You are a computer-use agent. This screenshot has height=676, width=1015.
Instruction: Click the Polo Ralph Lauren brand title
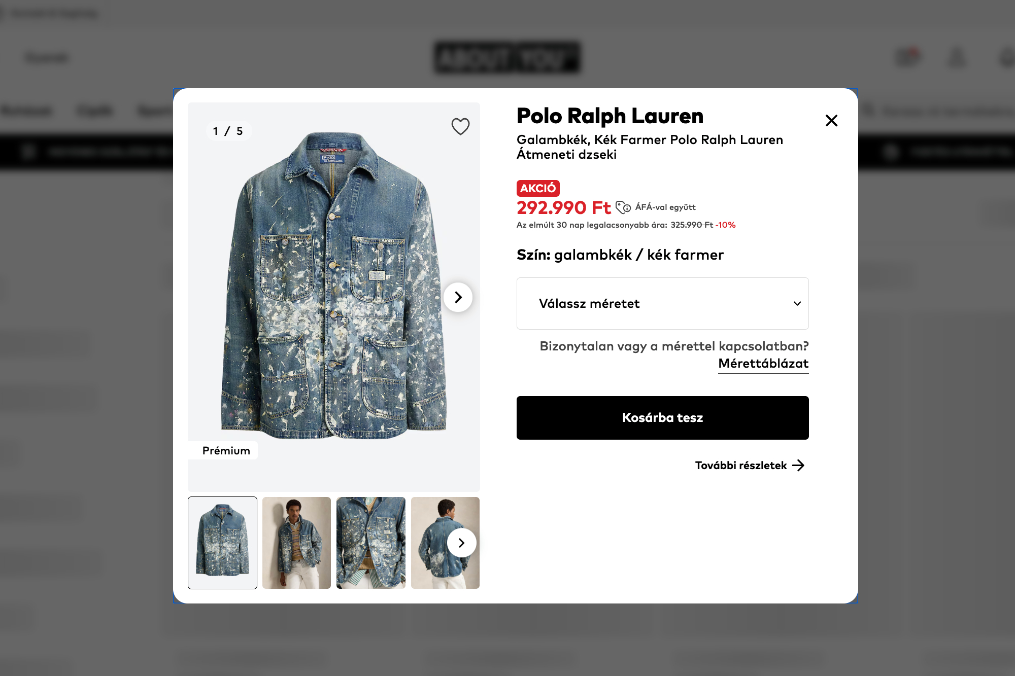tap(610, 116)
